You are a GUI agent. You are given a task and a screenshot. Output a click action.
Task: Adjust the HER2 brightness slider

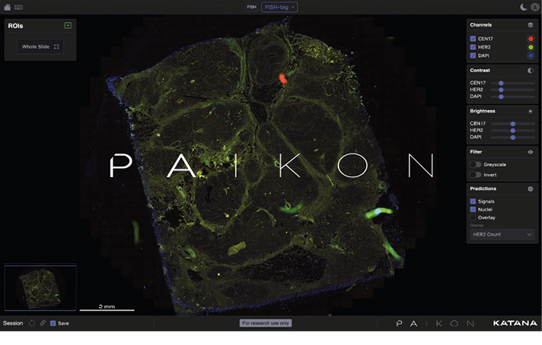(x=512, y=131)
